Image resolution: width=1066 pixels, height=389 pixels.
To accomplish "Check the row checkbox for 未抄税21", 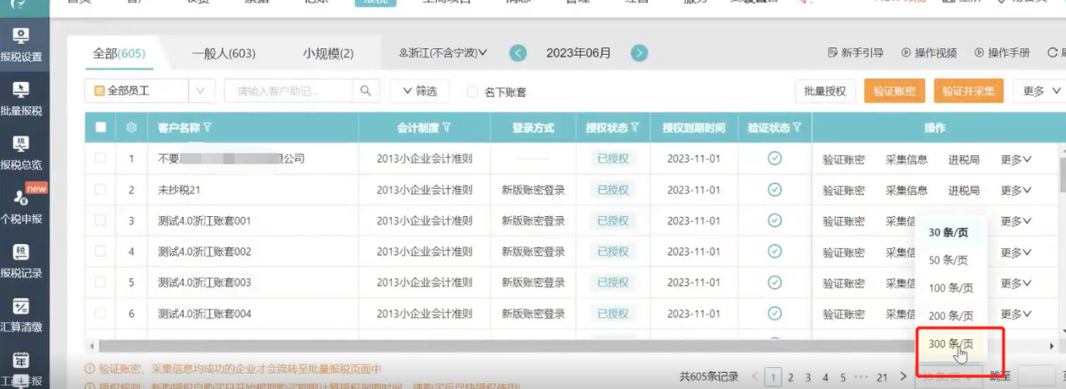I will pyautogui.click(x=101, y=190).
